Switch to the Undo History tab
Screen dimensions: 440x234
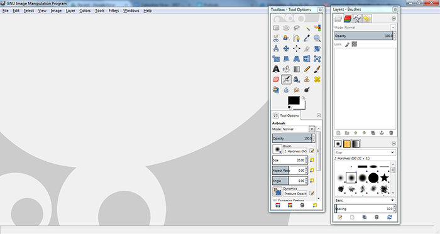coord(366,19)
